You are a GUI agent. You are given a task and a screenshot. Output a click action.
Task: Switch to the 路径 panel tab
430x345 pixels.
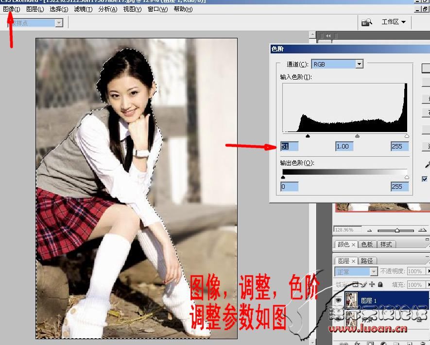click(367, 261)
